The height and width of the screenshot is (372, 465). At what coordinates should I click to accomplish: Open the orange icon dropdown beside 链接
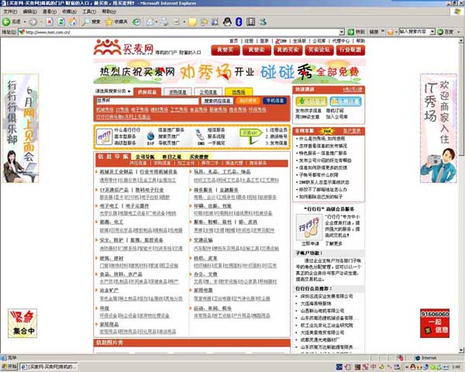click(396, 32)
